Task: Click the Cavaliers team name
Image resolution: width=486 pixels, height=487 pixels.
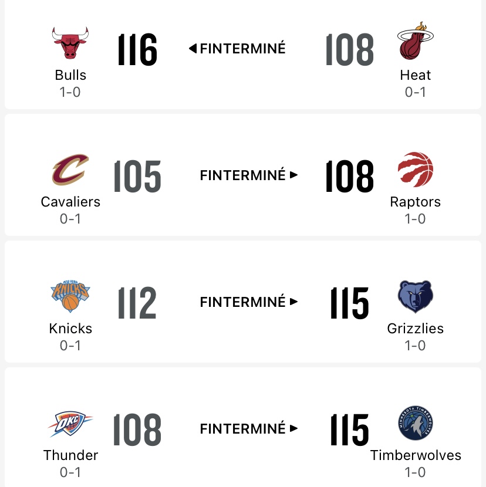Action: [x=70, y=202]
